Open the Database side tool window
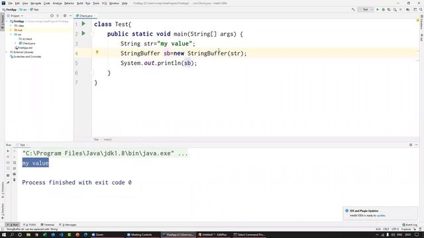The image size is (424, 238). click(421, 22)
